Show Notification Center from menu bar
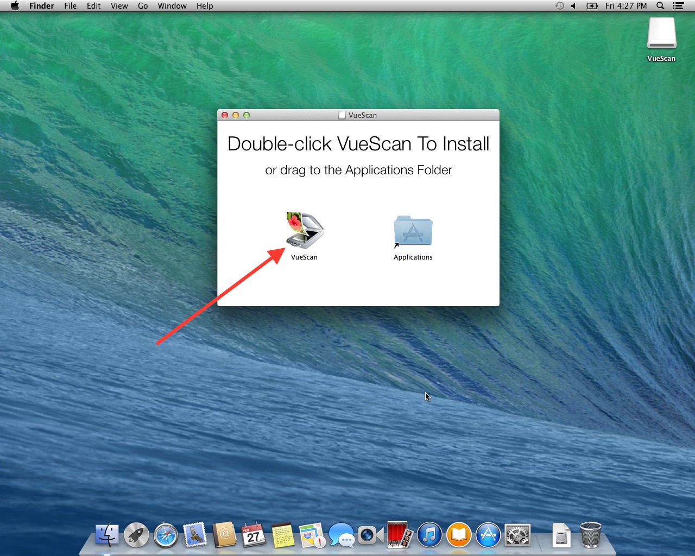The height and width of the screenshot is (556, 695). click(678, 6)
